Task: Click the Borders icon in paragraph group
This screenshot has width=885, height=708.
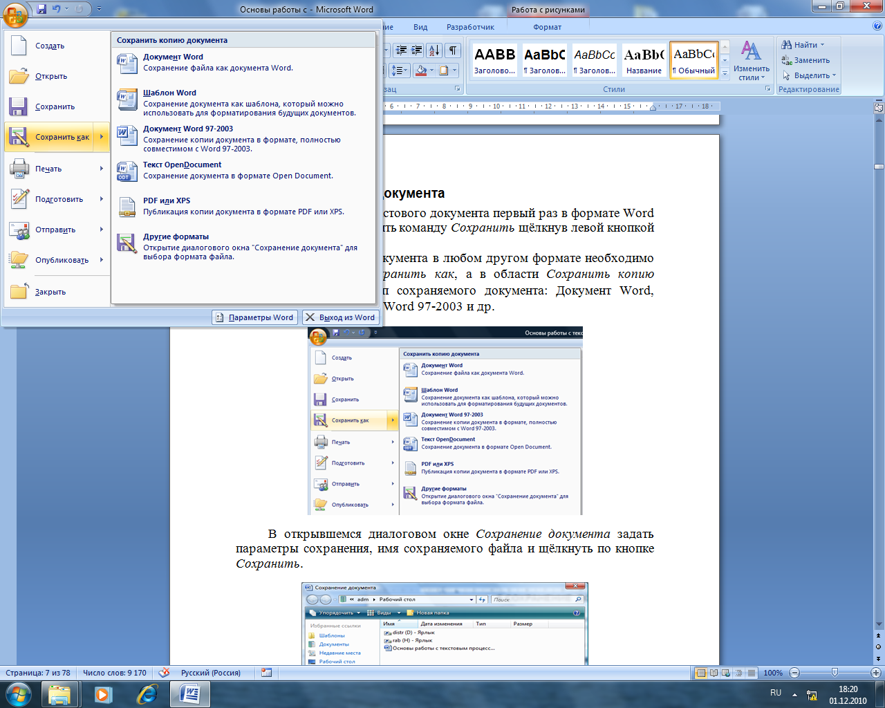Action: pos(444,71)
